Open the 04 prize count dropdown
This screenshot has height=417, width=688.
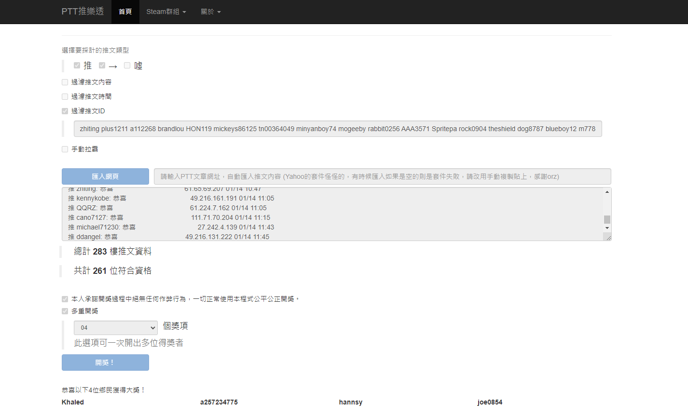[116, 328]
